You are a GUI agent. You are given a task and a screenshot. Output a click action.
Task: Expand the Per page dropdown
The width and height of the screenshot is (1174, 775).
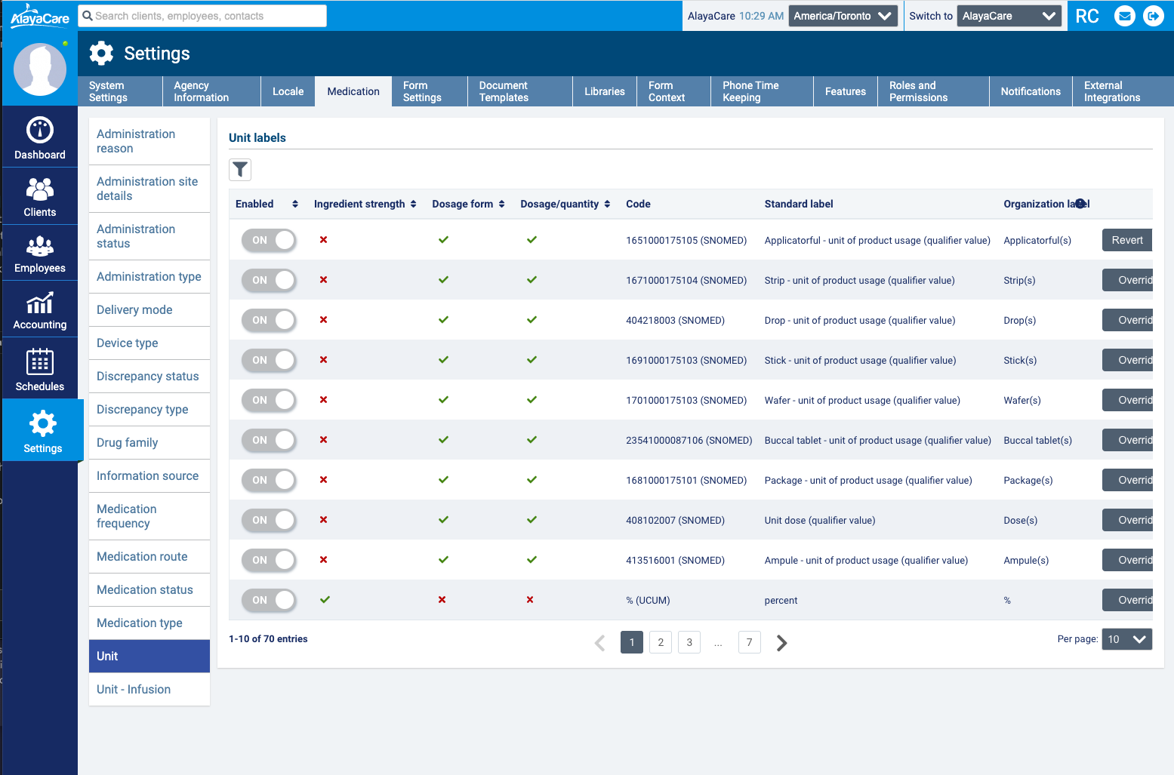(1126, 639)
